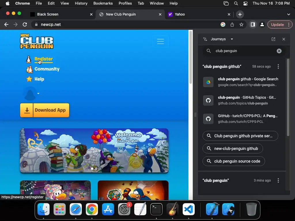The width and height of the screenshot is (295, 221).
Task: Open the Bookmarks menu
Action: pyautogui.click(x=103, y=3)
